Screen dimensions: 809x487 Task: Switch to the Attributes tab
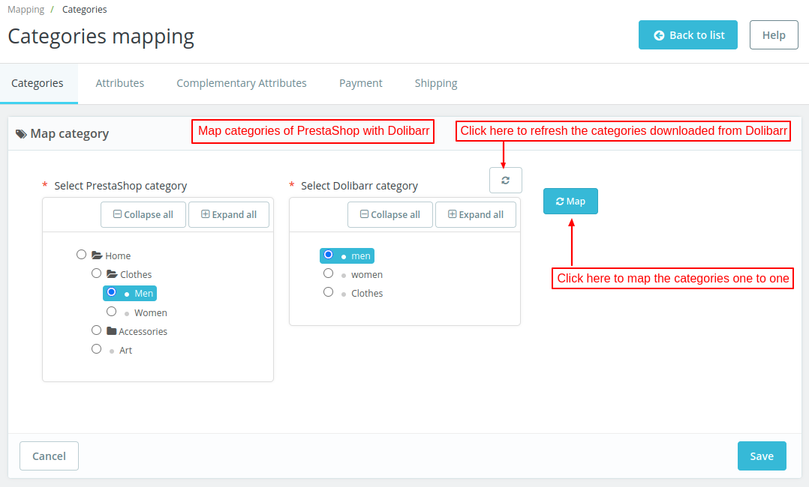click(x=120, y=83)
